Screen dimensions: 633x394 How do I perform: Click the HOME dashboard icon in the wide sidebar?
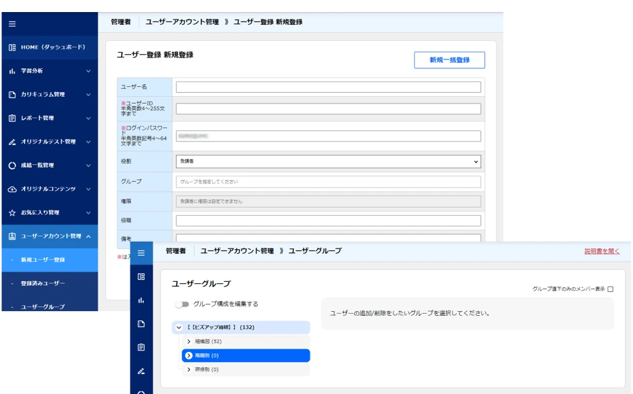coord(12,46)
